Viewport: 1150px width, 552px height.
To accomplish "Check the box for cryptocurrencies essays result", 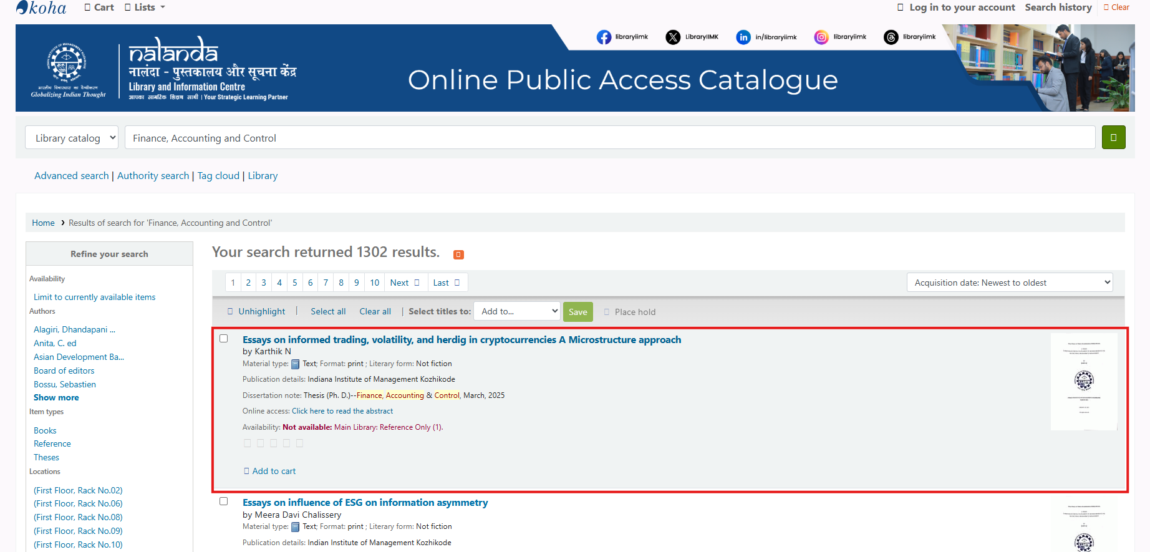I will point(224,339).
